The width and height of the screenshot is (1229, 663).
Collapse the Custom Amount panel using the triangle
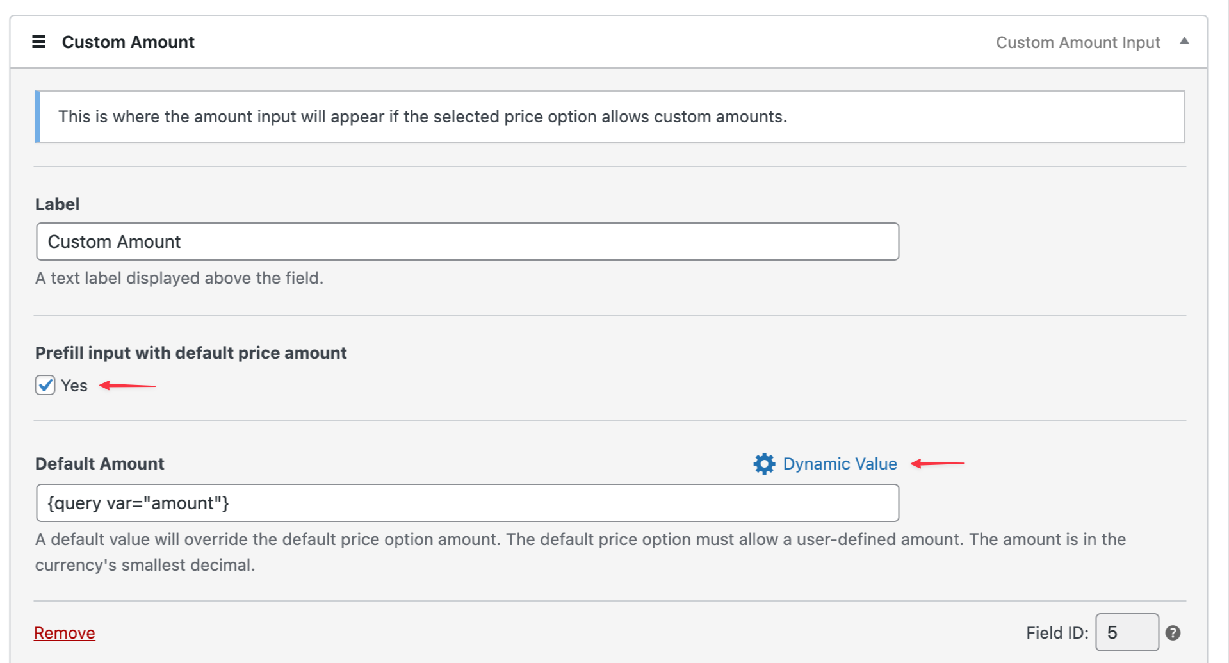1184,42
